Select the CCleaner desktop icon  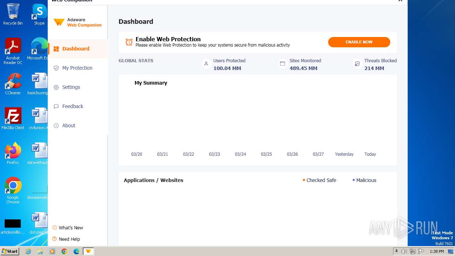coord(13,84)
